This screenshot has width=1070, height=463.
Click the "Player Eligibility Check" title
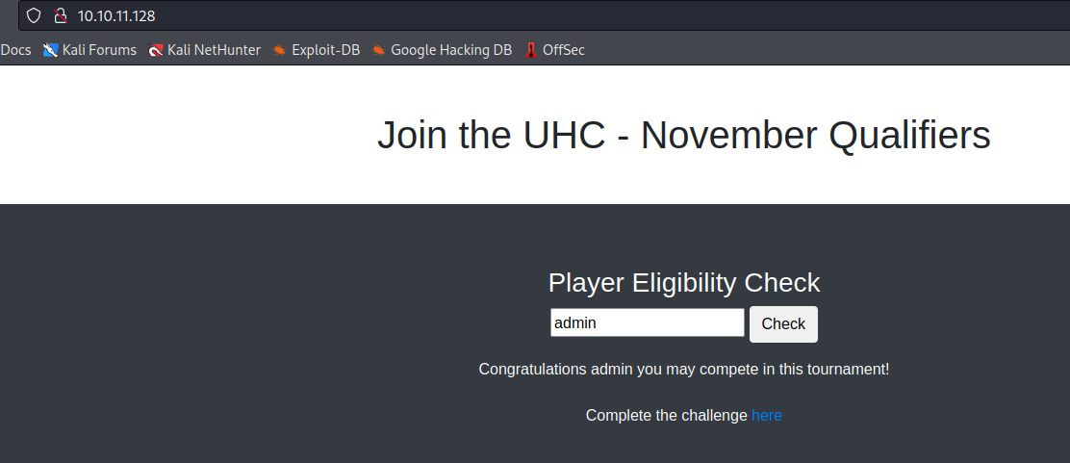[x=684, y=283]
